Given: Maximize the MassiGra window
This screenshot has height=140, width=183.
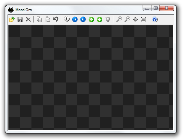Looking at the screenshot, I should pyautogui.click(x=155, y=8).
